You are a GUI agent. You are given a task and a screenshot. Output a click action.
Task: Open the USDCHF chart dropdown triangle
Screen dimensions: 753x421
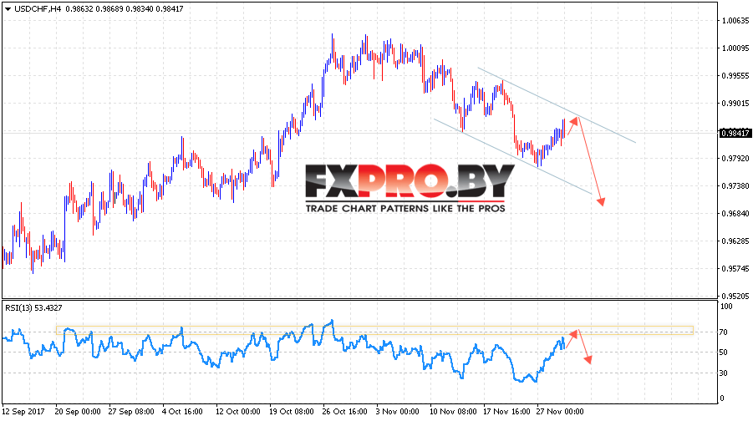click(8, 9)
